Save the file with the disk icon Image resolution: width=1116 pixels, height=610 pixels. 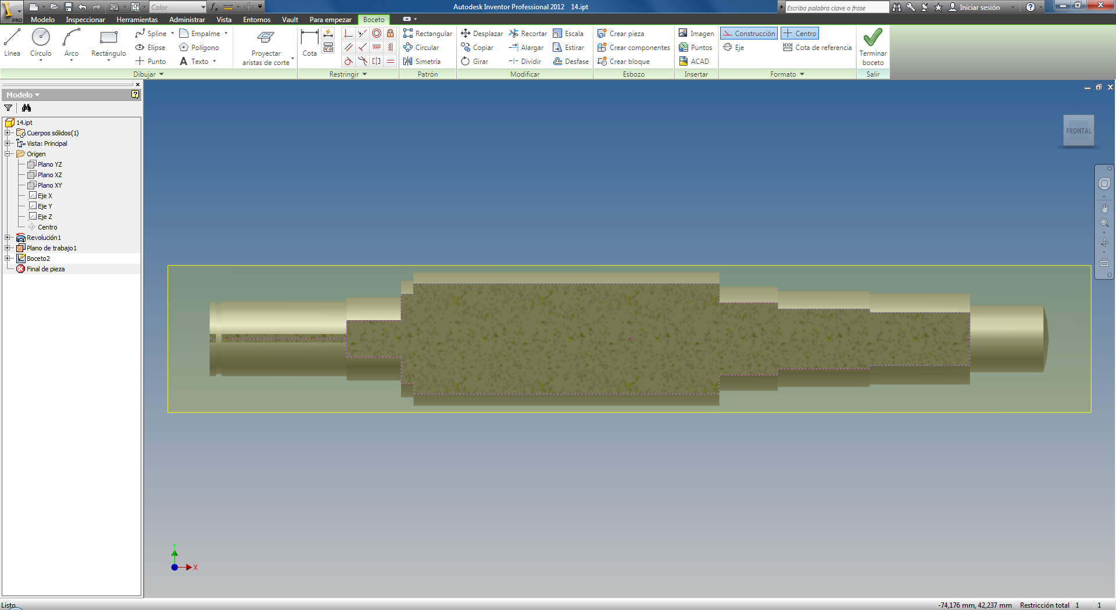point(68,7)
